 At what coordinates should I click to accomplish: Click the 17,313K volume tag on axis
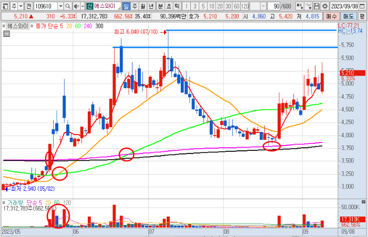click(x=353, y=220)
